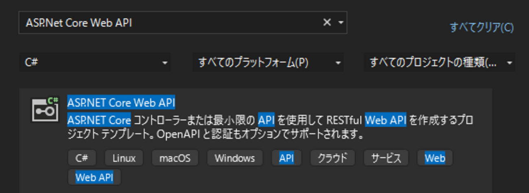The image size is (529, 193).
Task: Click the search field containing ASP.Net Core Web API
Action: (183, 23)
